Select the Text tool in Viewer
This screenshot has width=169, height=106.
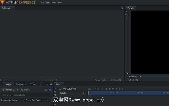click(127, 19)
